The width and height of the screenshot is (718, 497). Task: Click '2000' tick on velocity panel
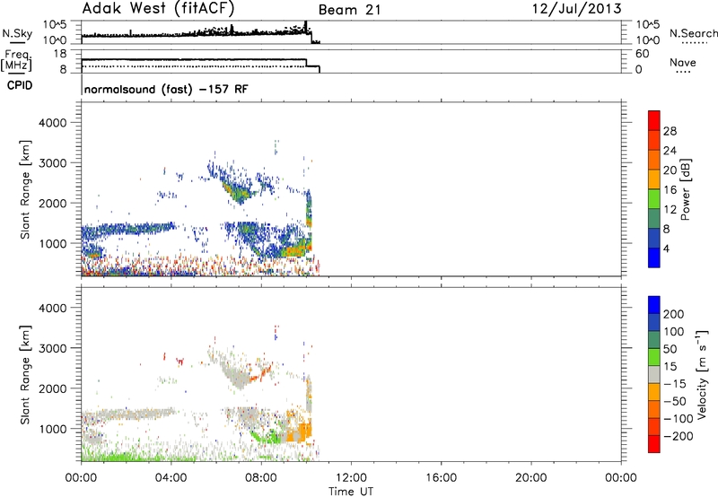pos(53,388)
